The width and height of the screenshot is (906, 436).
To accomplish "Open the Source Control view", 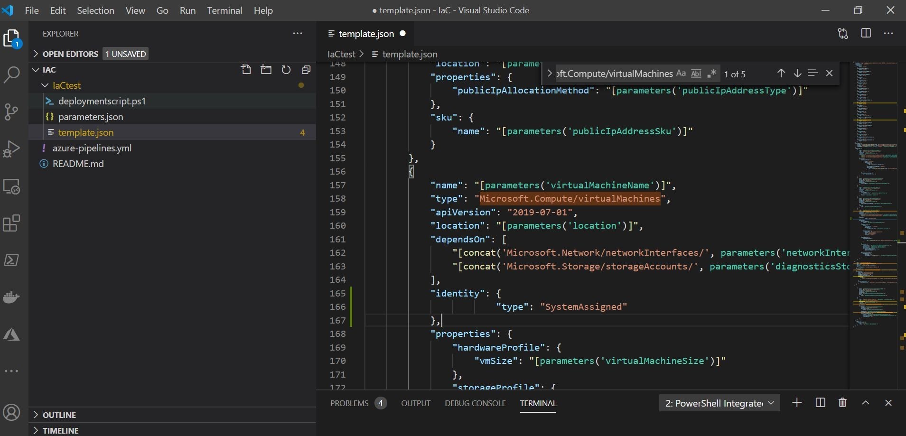I will click(12, 112).
